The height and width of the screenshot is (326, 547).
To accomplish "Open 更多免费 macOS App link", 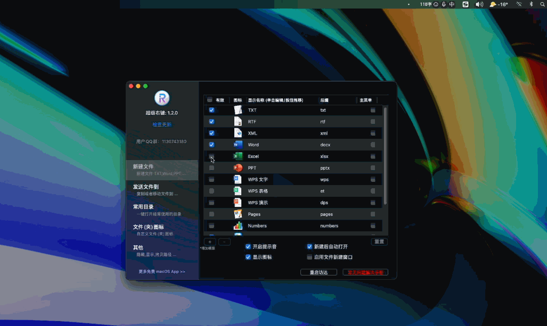I will [162, 271].
